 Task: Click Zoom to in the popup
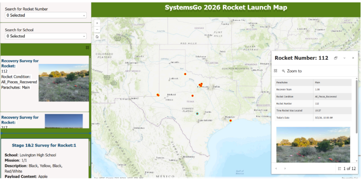point(292,71)
